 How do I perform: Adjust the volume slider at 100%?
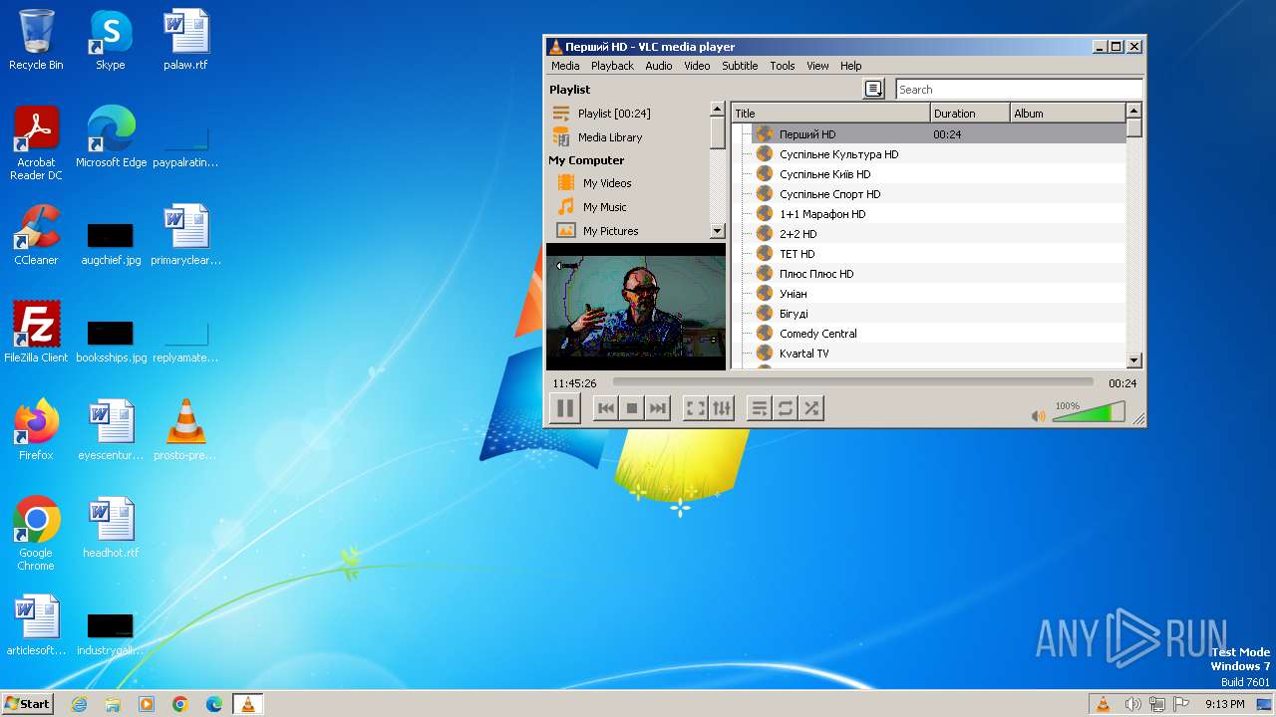click(x=1089, y=412)
